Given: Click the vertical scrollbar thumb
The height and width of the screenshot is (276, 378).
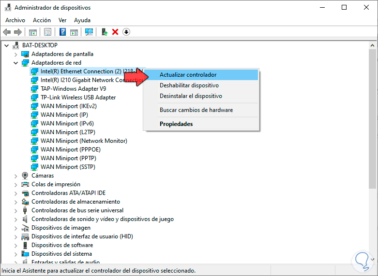Looking at the screenshot, I should pyautogui.click(x=372, y=119).
